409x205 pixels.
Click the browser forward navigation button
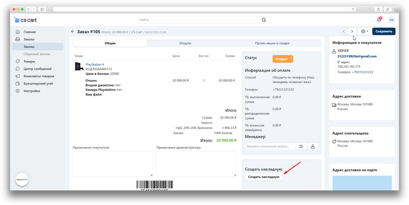point(34,9)
